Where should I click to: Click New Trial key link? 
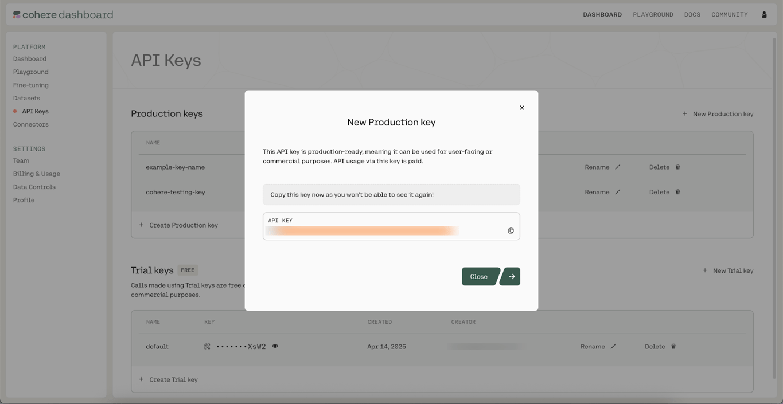(x=728, y=270)
